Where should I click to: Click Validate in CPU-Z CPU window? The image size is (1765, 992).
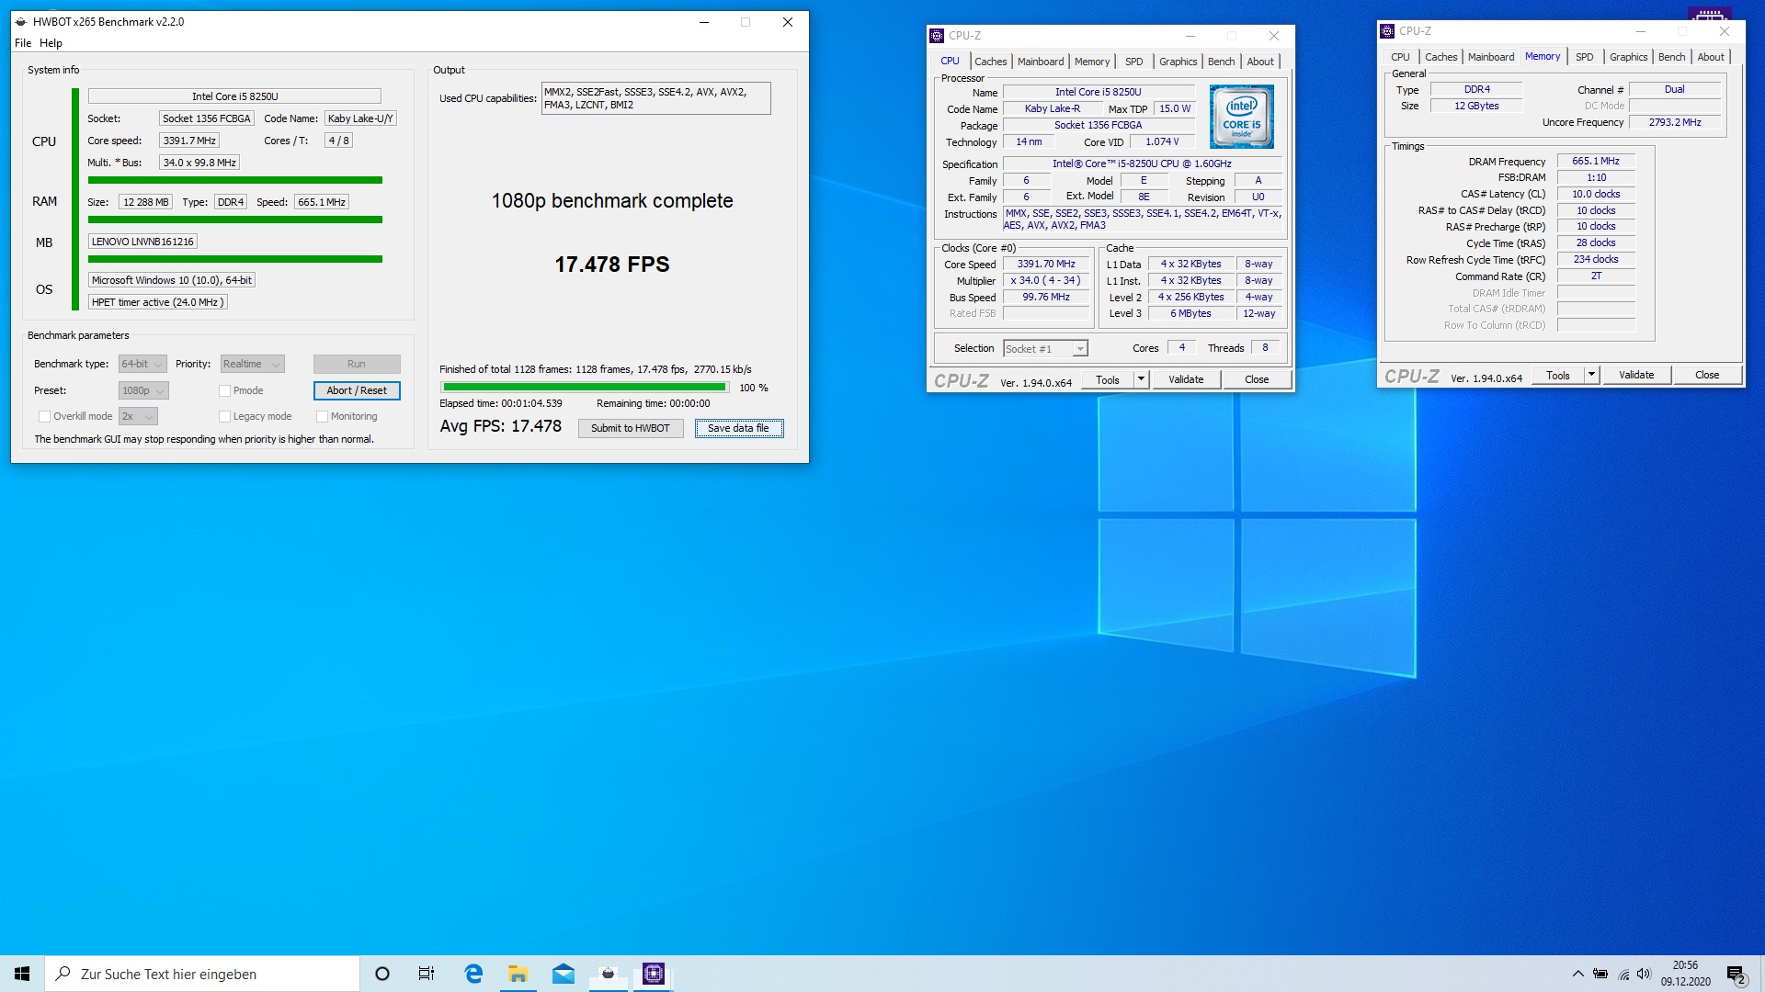[x=1186, y=379]
